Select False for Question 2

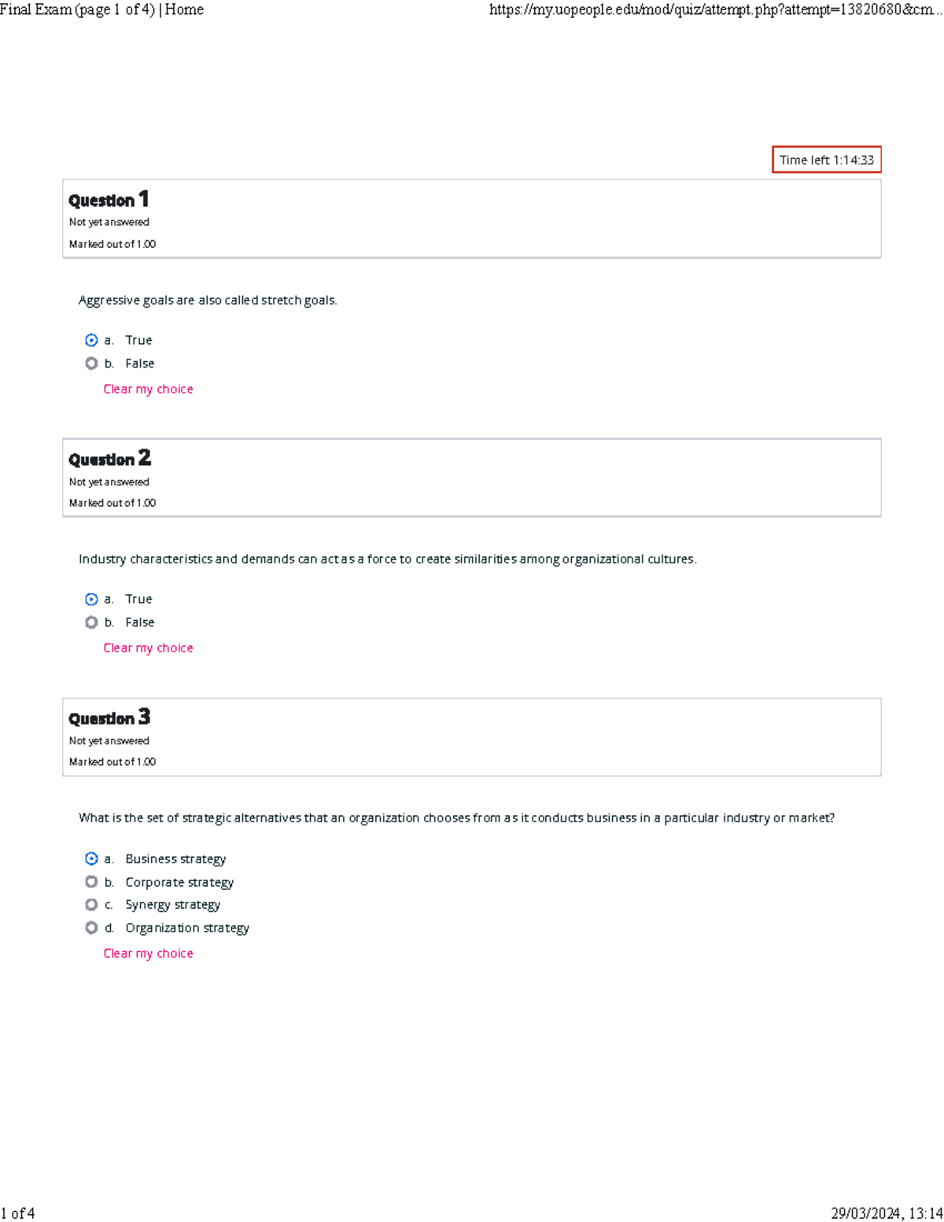click(x=91, y=622)
